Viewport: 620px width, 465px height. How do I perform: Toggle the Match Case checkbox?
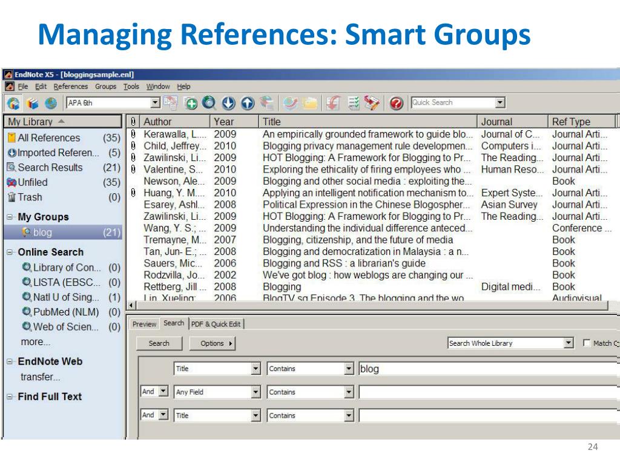587,343
